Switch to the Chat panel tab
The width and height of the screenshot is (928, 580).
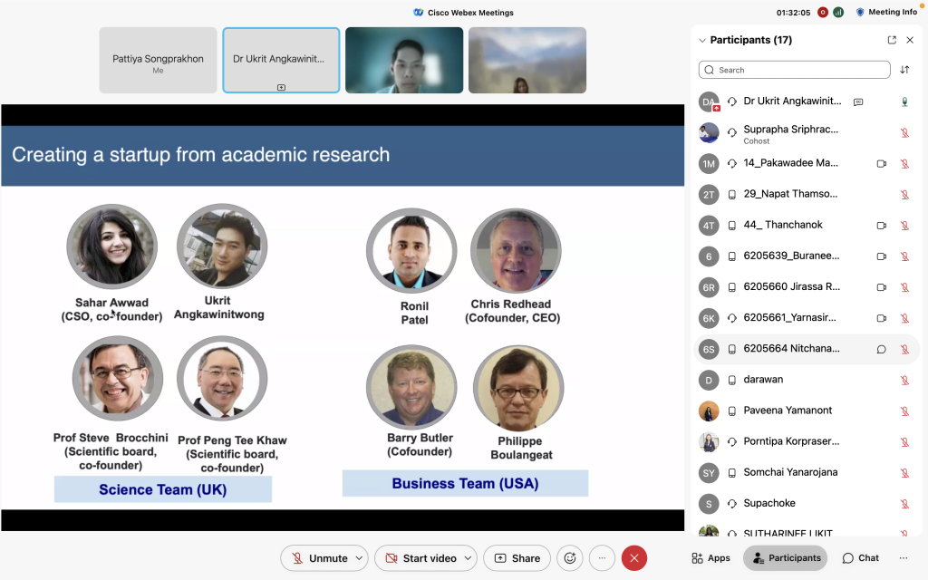860,558
